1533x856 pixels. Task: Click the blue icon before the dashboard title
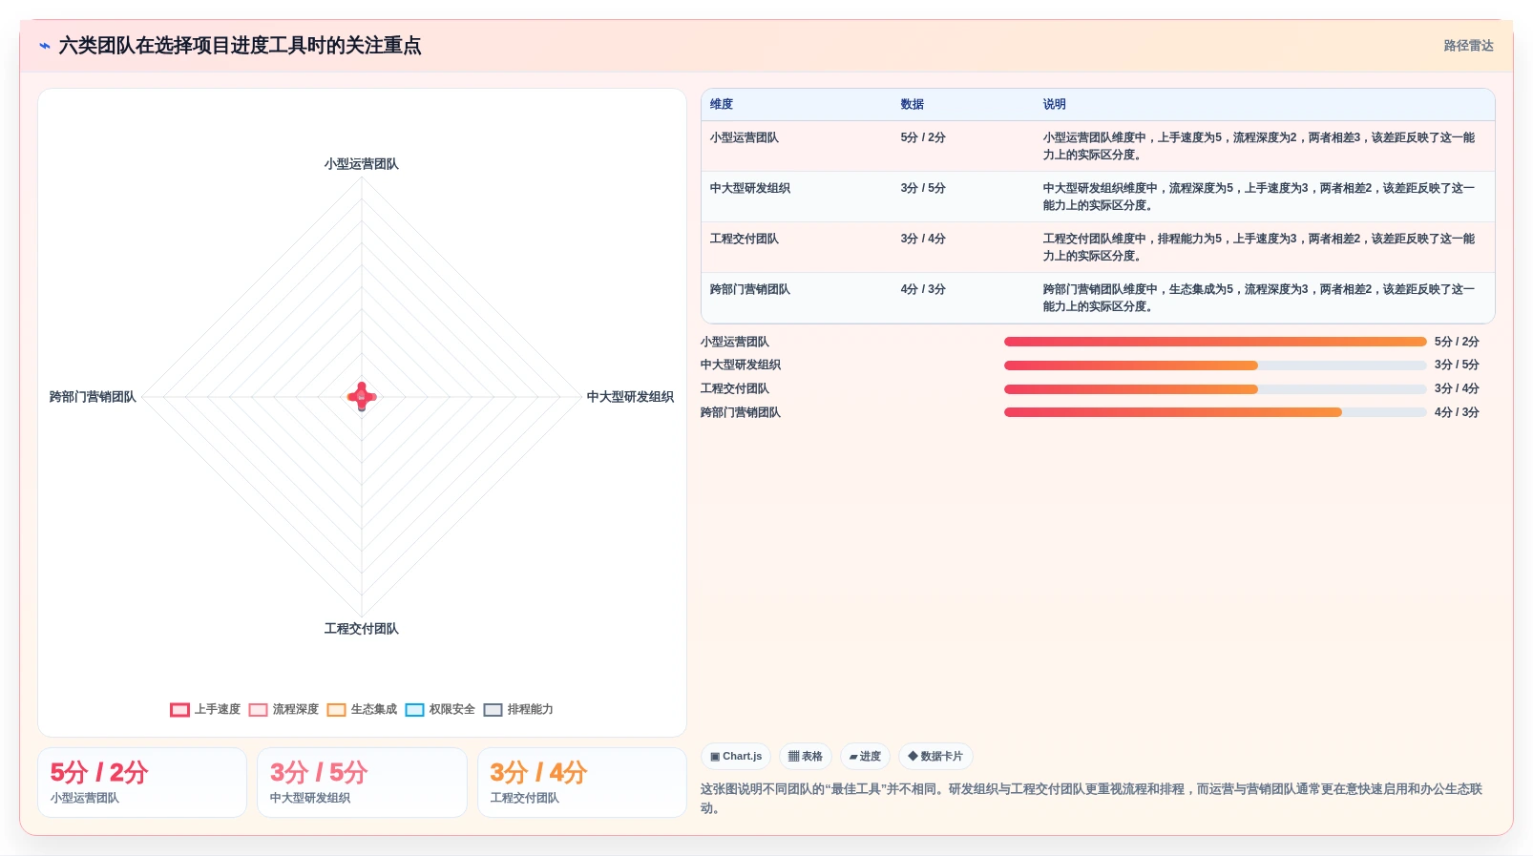coord(45,46)
